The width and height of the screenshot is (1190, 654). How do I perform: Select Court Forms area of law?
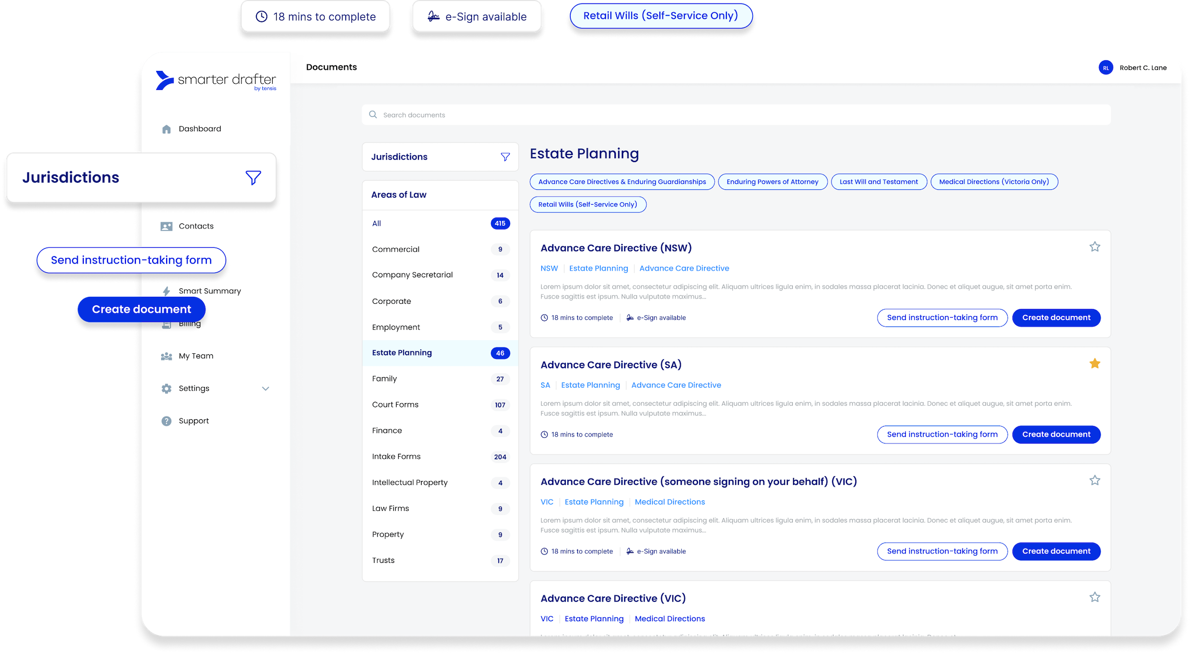click(x=395, y=405)
